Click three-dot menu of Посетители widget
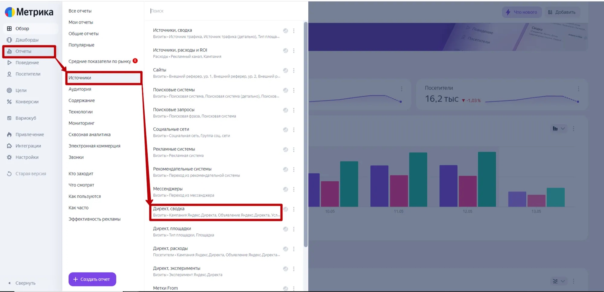 [578, 89]
